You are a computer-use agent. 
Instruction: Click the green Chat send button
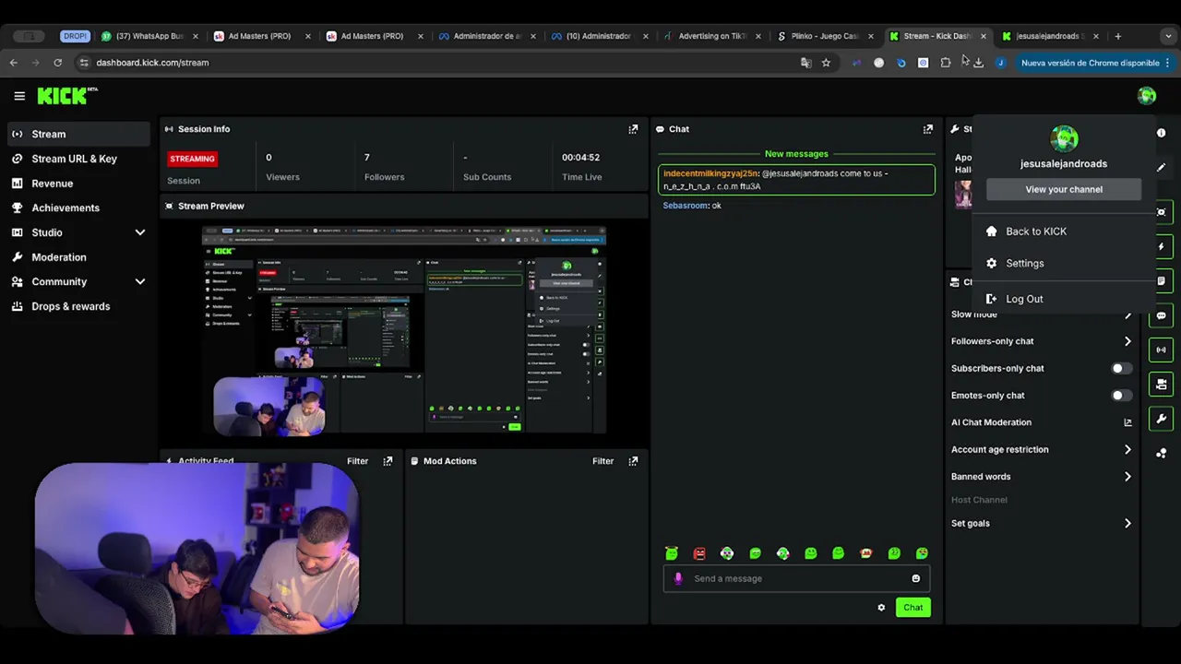(913, 607)
